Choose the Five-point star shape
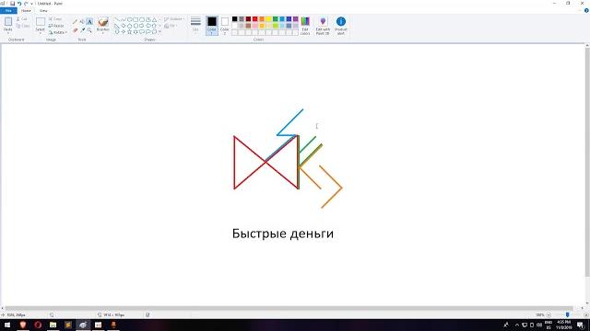The height and width of the screenshot is (331, 590). pos(129,32)
